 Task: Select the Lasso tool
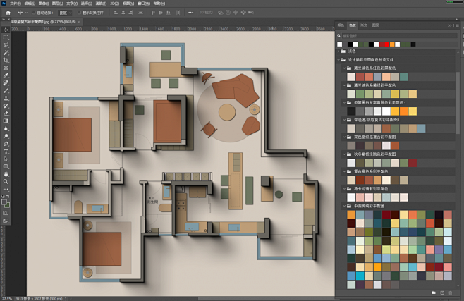[6, 45]
